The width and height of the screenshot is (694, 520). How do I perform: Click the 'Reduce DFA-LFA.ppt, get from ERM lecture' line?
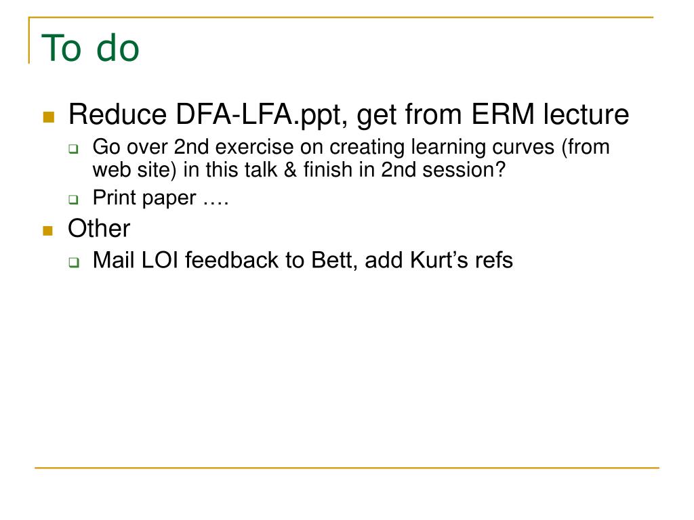pos(349,114)
